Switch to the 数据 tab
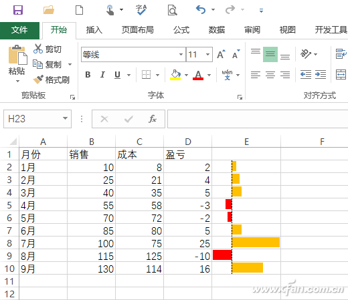This screenshot has height=300, width=348. 217,30
